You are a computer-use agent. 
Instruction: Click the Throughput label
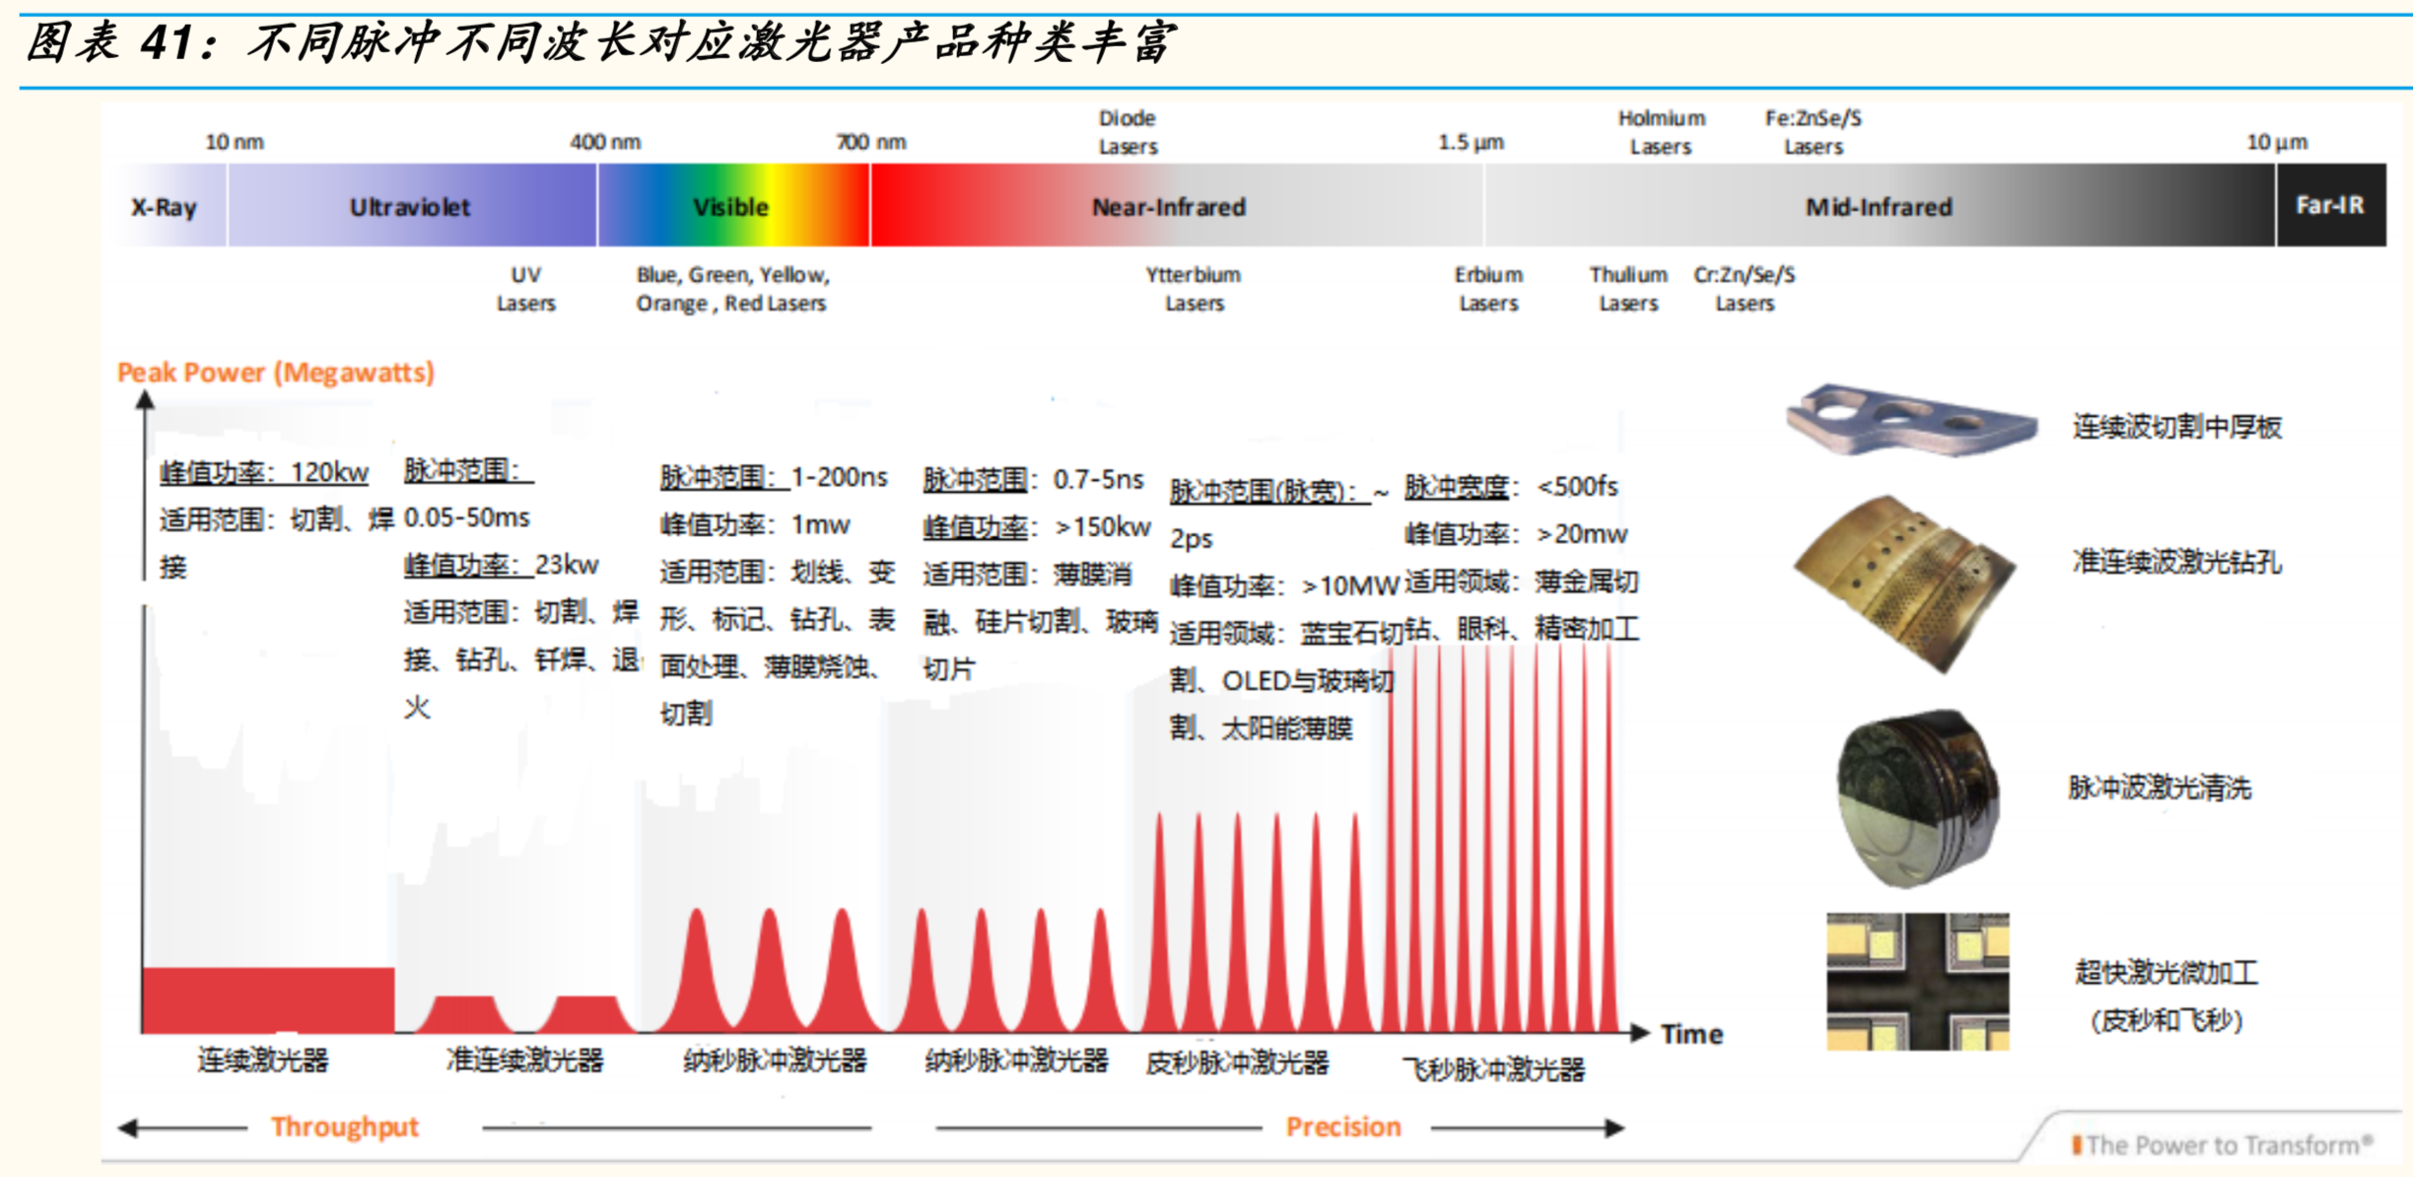pos(345,1127)
